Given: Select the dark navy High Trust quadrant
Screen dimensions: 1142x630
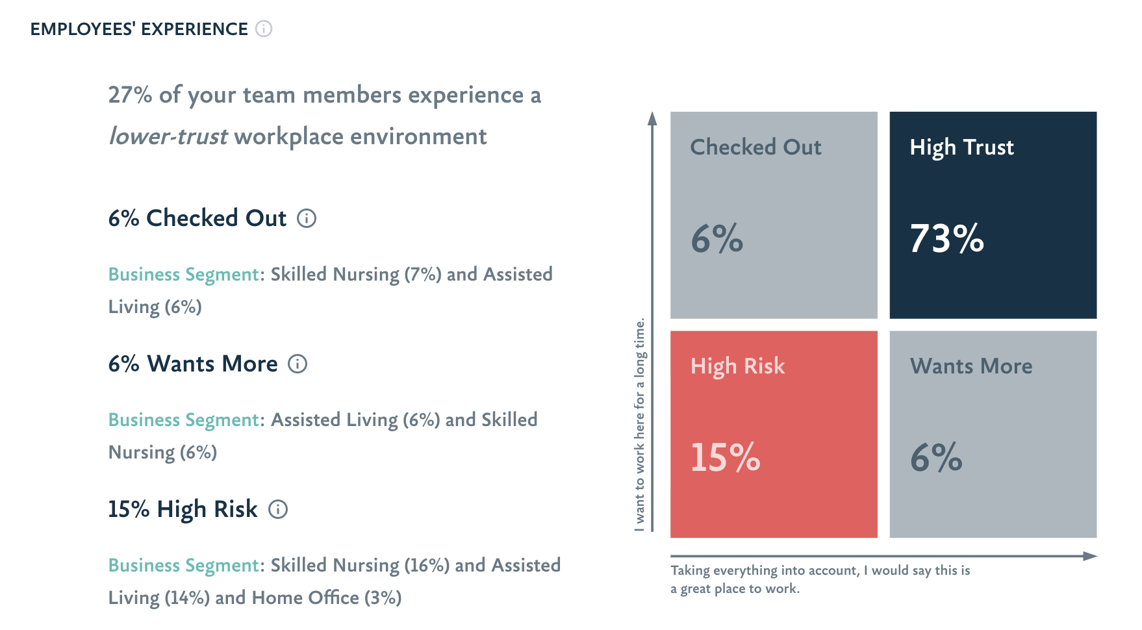Looking at the screenshot, I should (993, 215).
